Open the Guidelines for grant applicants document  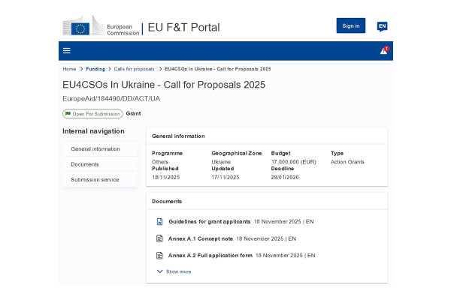point(209,222)
